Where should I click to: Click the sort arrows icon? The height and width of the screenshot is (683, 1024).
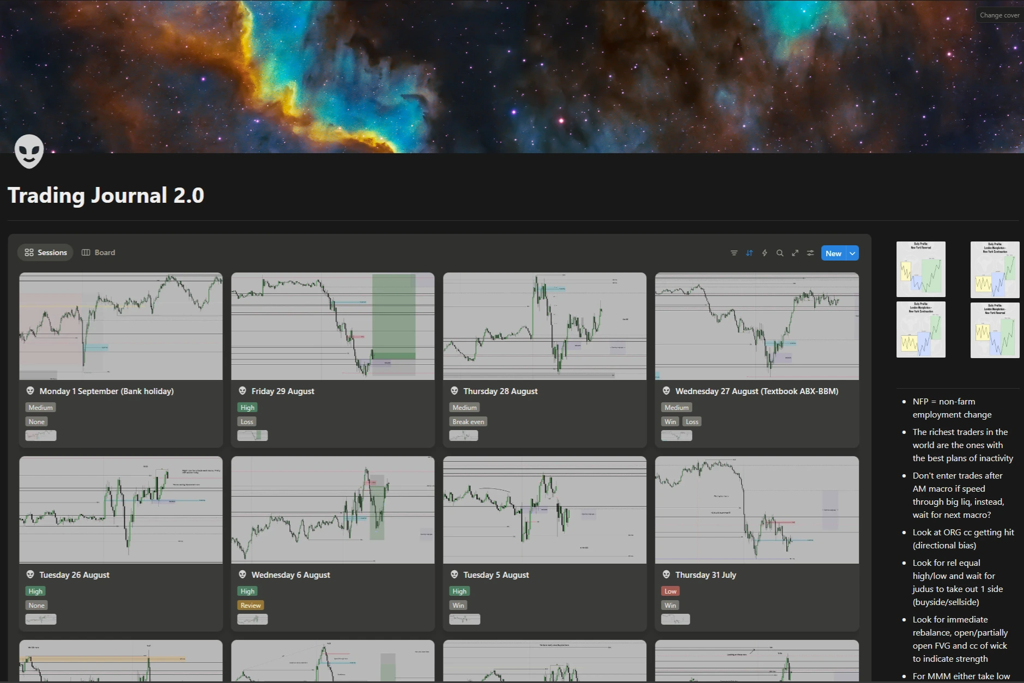[x=749, y=253]
